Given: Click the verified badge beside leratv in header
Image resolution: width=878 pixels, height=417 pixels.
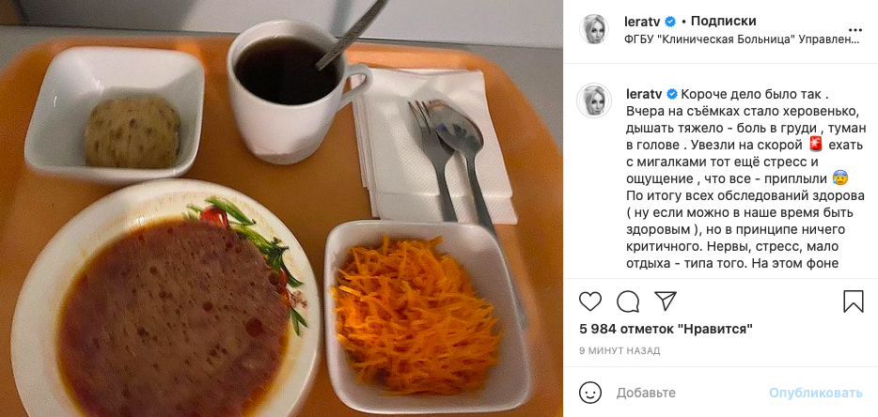Looking at the screenshot, I should pyautogui.click(x=669, y=22).
